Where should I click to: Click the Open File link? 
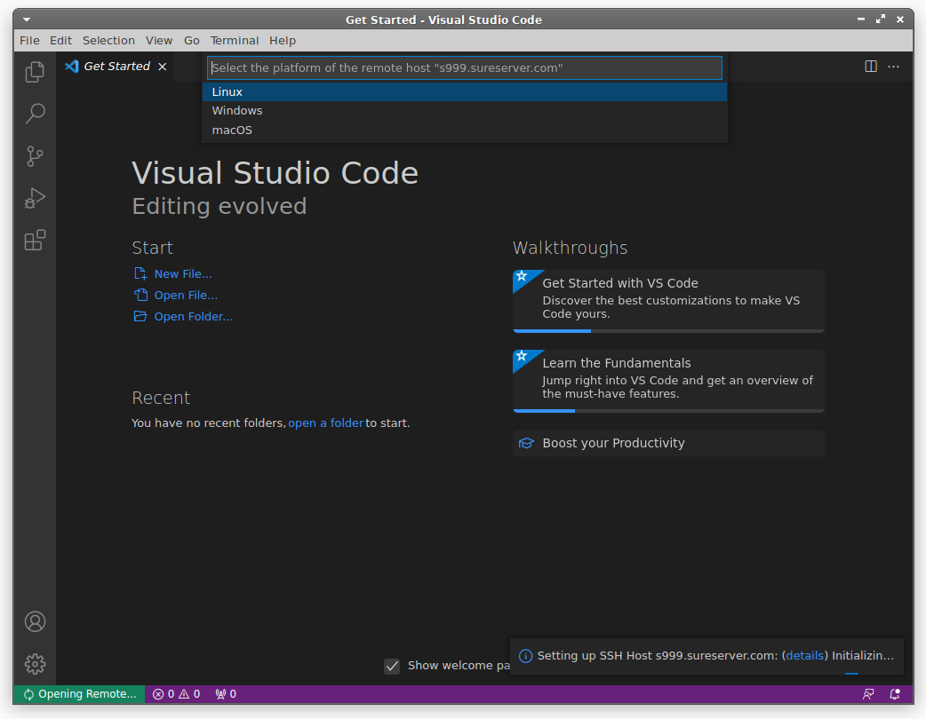186,296
